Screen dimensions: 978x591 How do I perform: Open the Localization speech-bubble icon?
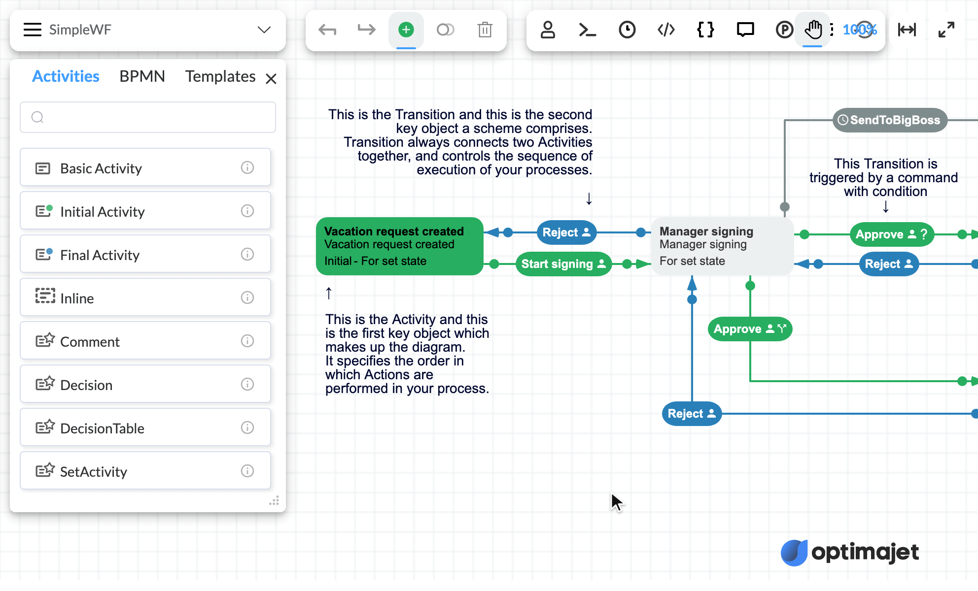click(x=745, y=30)
